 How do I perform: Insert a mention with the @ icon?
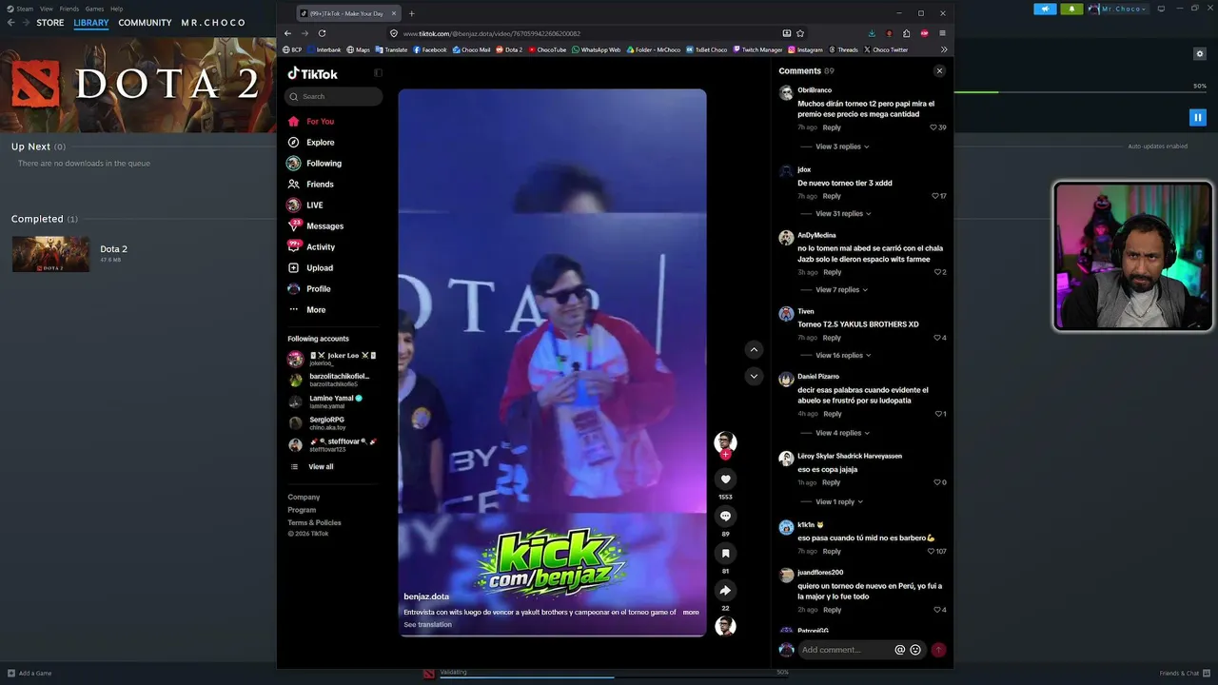(x=899, y=650)
